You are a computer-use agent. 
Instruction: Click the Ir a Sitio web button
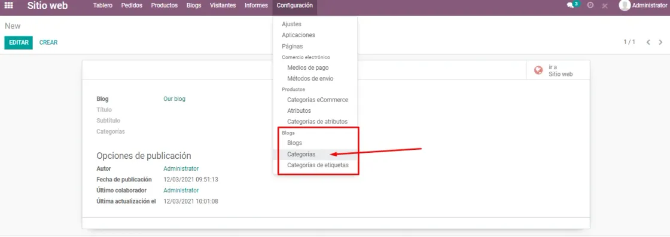click(558, 70)
